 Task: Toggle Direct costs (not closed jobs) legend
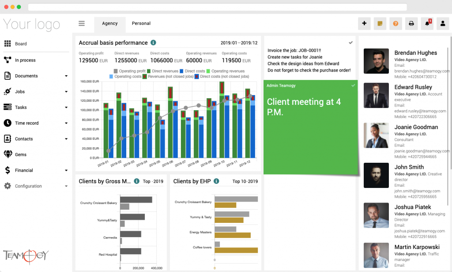coord(222,77)
